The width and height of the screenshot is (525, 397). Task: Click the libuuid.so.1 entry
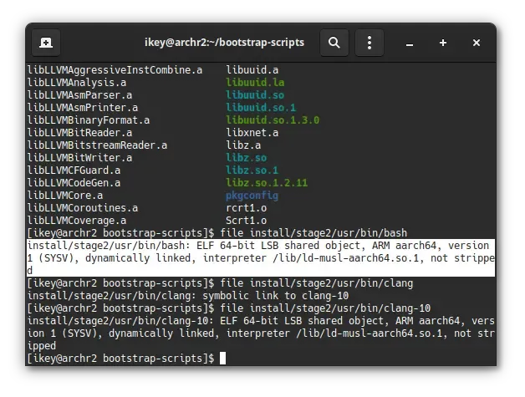pyautogui.click(x=261, y=108)
